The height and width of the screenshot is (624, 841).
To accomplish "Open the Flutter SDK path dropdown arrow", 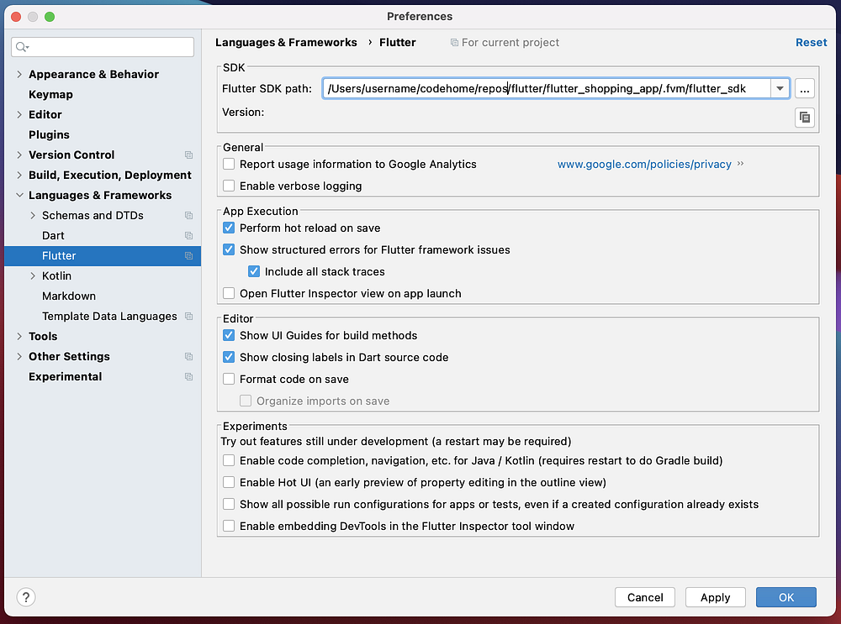I will tap(780, 87).
